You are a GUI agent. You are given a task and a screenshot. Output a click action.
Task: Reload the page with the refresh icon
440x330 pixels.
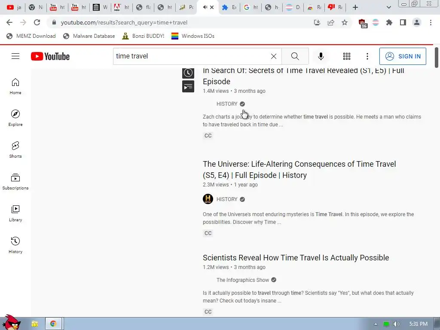[37, 22]
